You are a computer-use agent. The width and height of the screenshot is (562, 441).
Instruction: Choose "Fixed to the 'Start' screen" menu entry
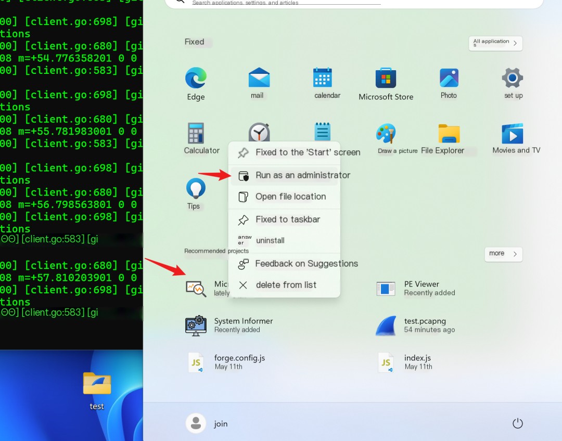[284, 152]
